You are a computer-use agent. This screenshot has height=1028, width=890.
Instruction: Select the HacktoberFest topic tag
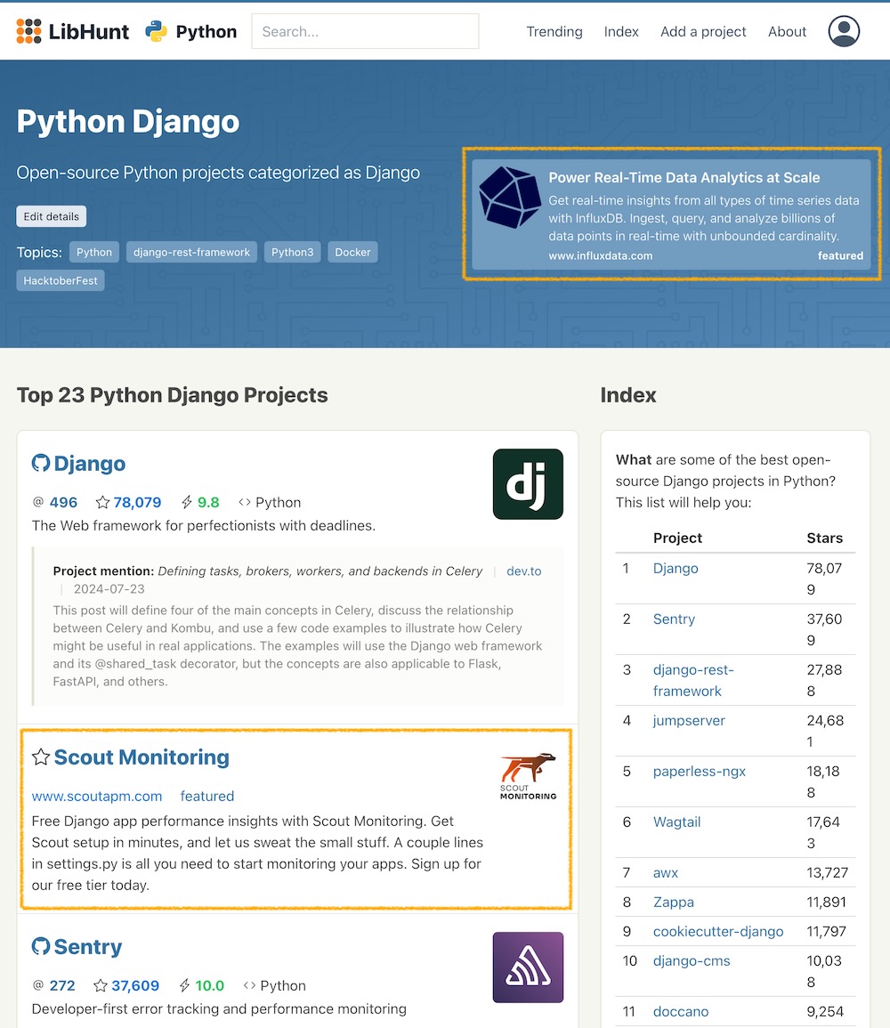(x=61, y=280)
